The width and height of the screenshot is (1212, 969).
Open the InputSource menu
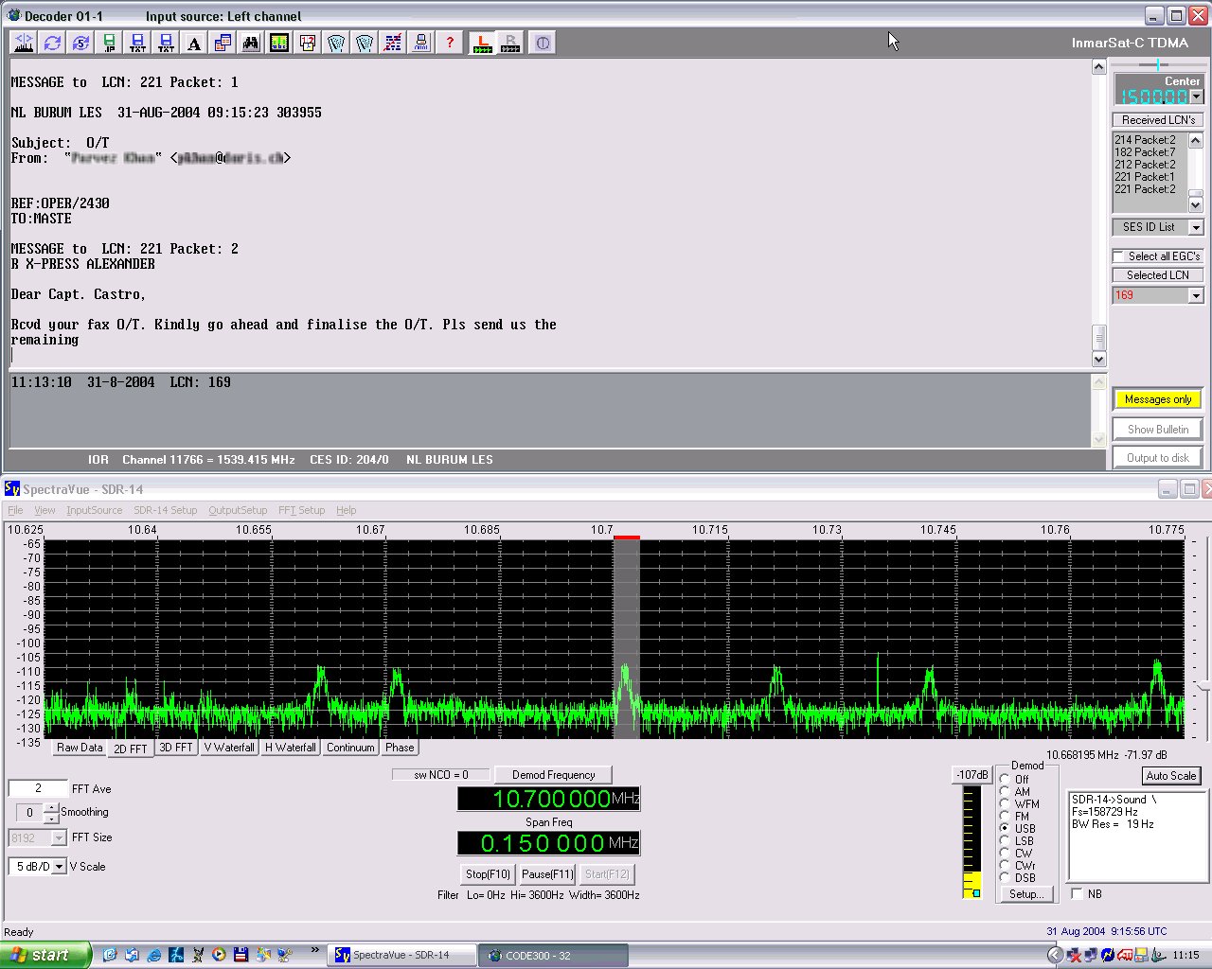click(x=94, y=510)
